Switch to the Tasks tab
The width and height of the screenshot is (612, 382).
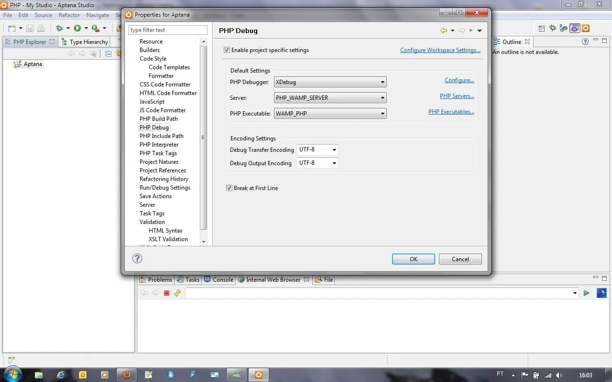pos(188,279)
